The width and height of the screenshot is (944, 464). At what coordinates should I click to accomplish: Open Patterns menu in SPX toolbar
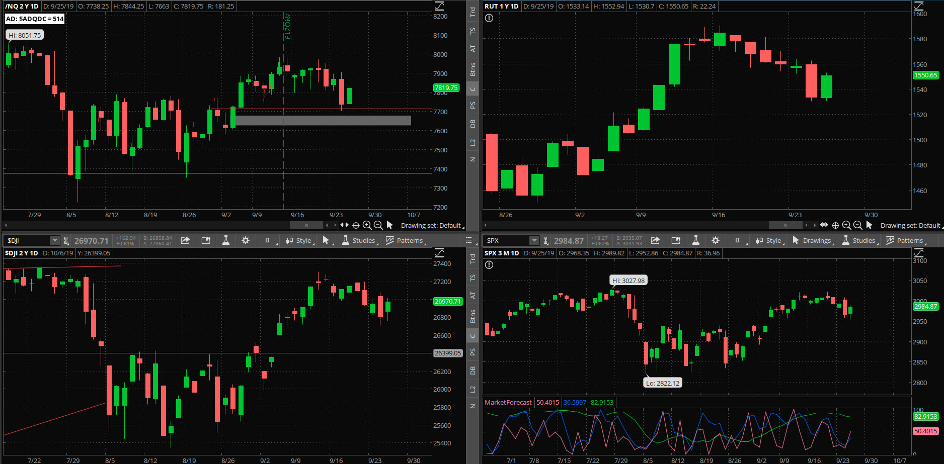(906, 240)
